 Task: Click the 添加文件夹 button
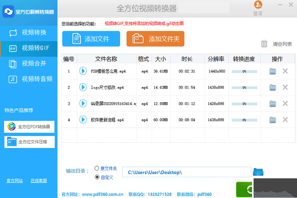pyautogui.click(x=156, y=39)
